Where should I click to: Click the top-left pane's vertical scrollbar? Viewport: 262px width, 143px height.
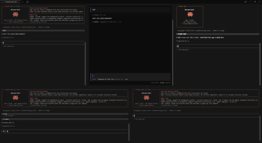[x=85, y=63]
